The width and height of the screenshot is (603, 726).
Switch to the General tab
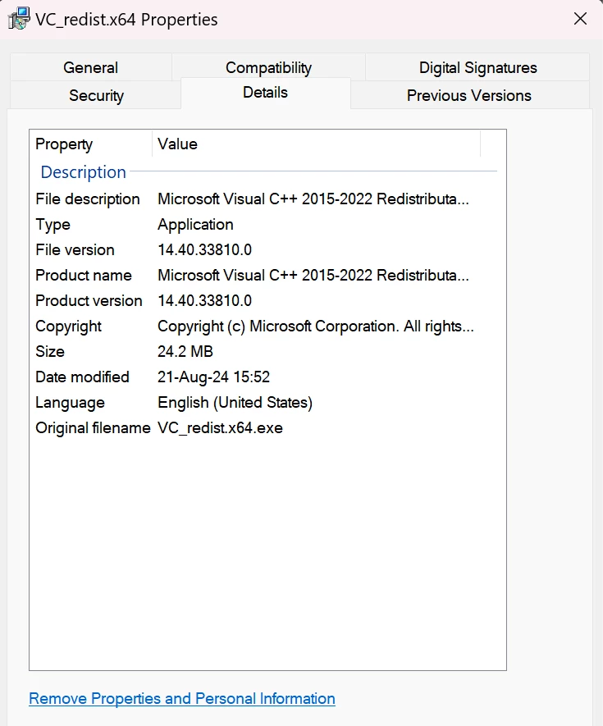click(x=91, y=67)
